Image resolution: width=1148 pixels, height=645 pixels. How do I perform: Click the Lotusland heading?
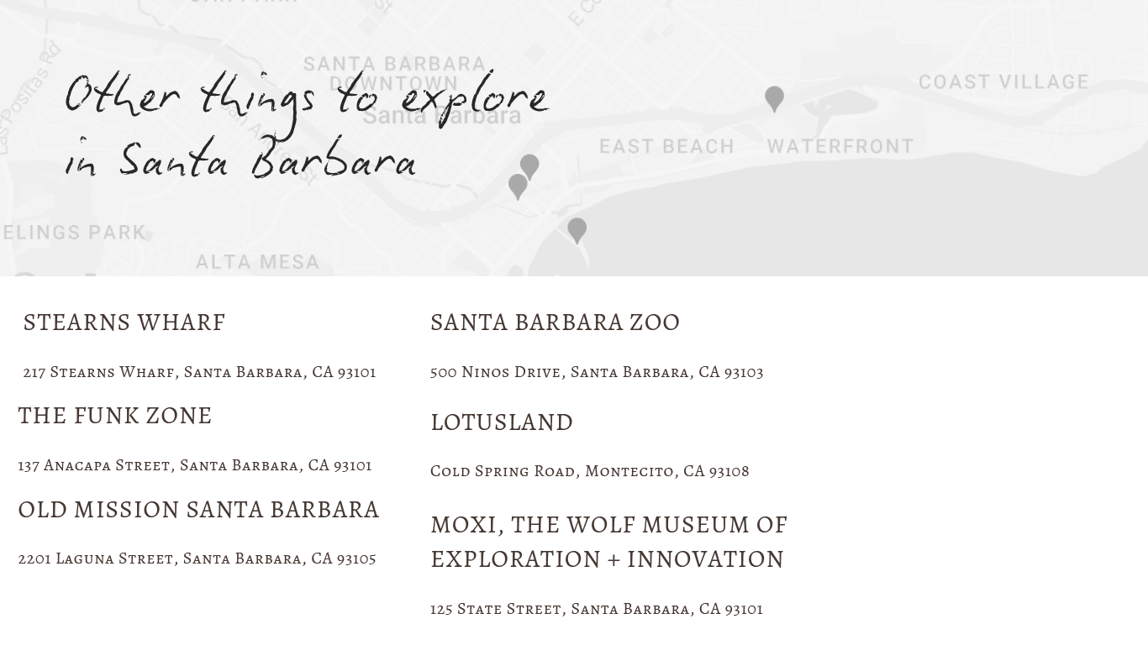click(x=502, y=422)
